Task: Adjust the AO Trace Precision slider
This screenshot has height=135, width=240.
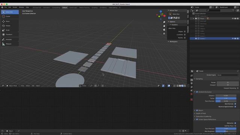Action: [x=226, y=101]
